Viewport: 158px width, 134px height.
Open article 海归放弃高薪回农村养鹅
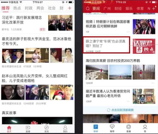(x=113, y=61)
